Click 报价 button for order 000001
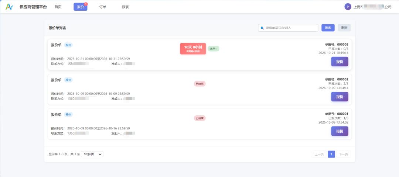The image size is (399, 177). (340, 131)
